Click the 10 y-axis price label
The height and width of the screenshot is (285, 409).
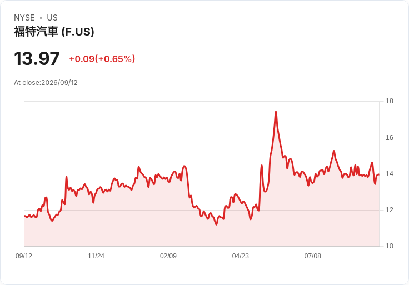pos(390,246)
